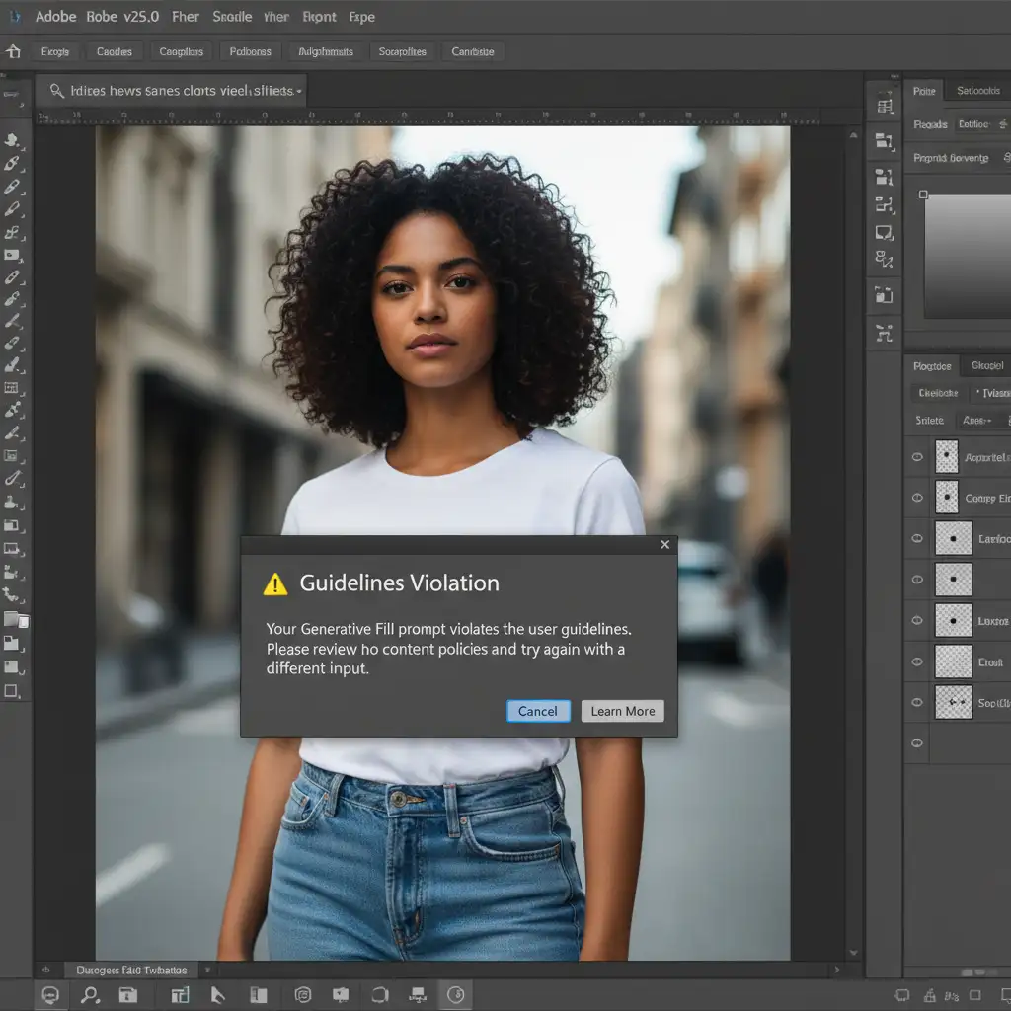Open the dropdown arrow beside the search text
This screenshot has height=1011, width=1011.
[299, 91]
